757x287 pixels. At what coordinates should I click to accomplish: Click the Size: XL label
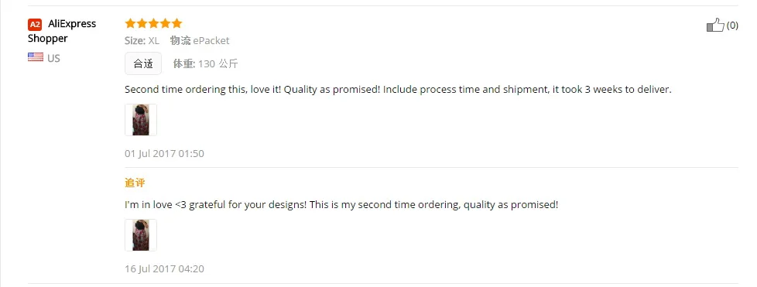142,41
